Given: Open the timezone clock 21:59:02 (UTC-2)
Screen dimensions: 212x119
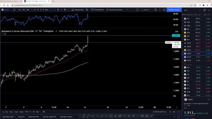Looking at the screenshot, I should pyautogui.click(x=159, y=112).
